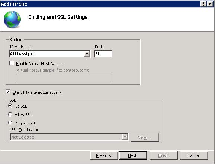
Task: Click the Finish button
Action: click(163, 155)
